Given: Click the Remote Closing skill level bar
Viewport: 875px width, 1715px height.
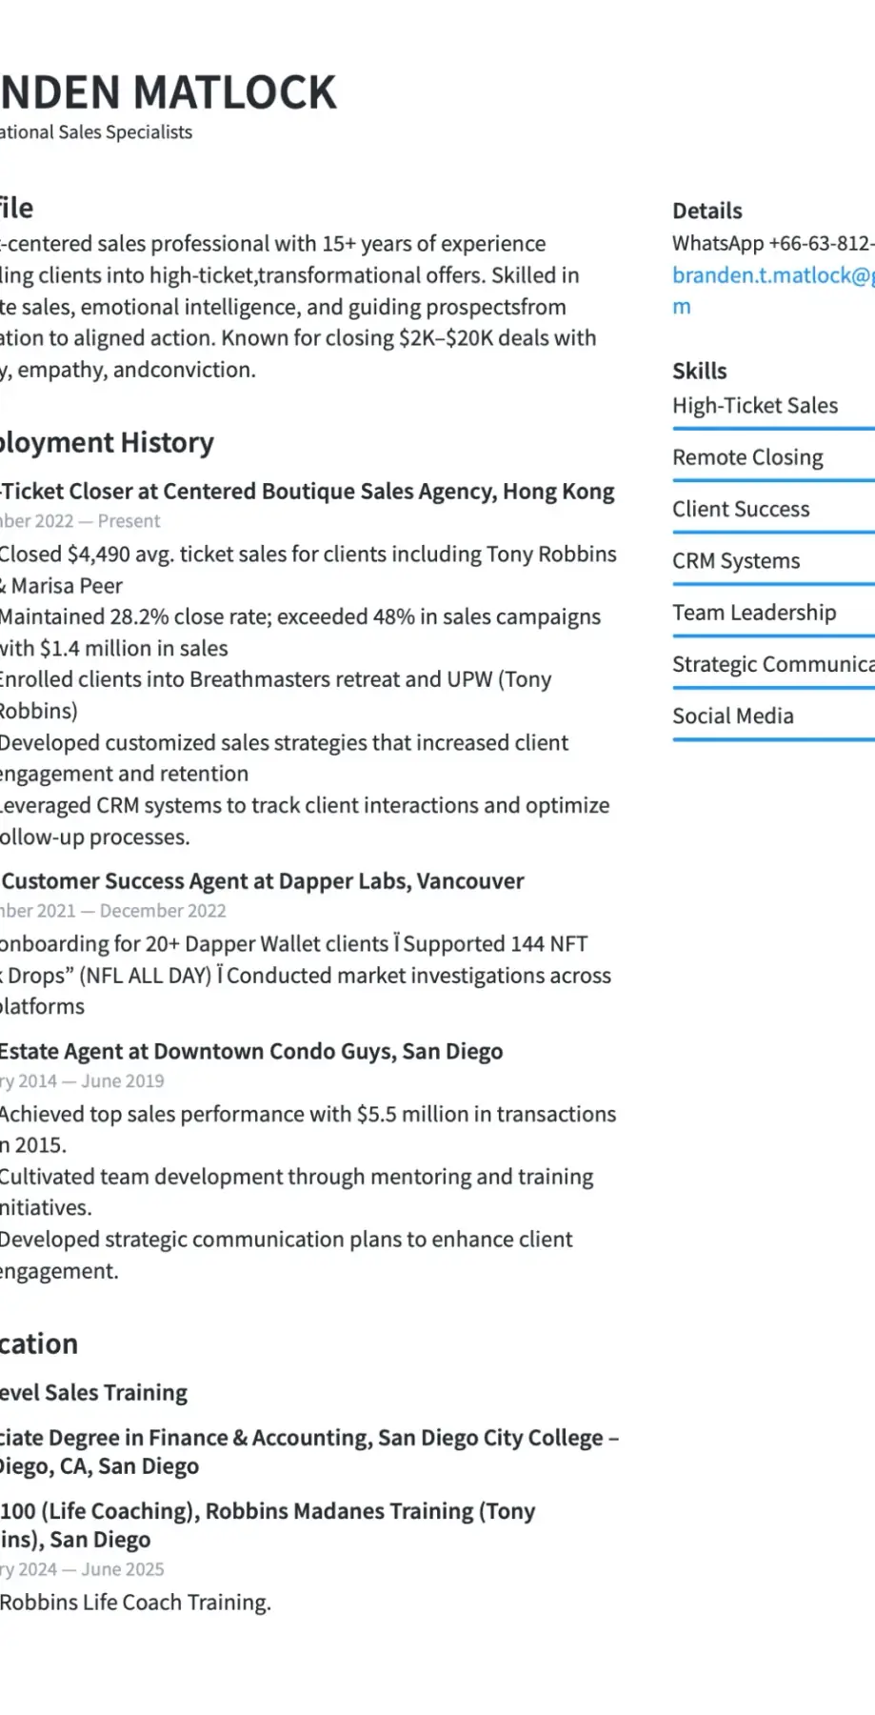Looking at the screenshot, I should click(772, 480).
